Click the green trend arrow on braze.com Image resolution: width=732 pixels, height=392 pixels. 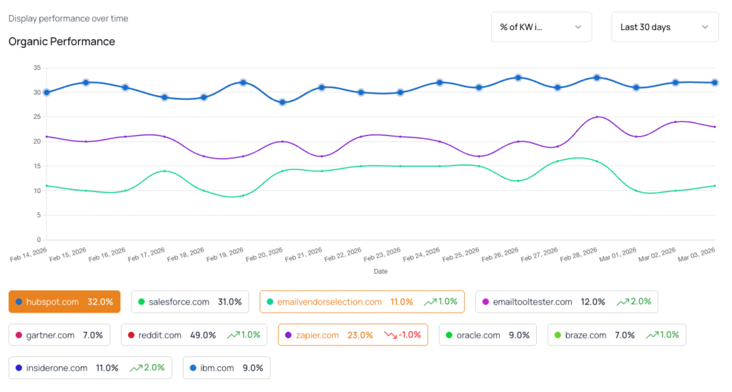click(652, 335)
